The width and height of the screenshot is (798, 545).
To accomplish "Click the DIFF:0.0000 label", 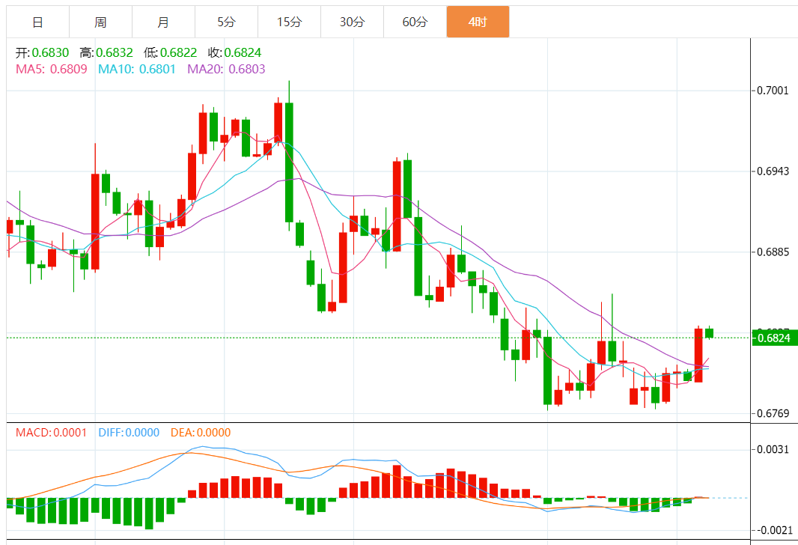I will click(x=129, y=433).
